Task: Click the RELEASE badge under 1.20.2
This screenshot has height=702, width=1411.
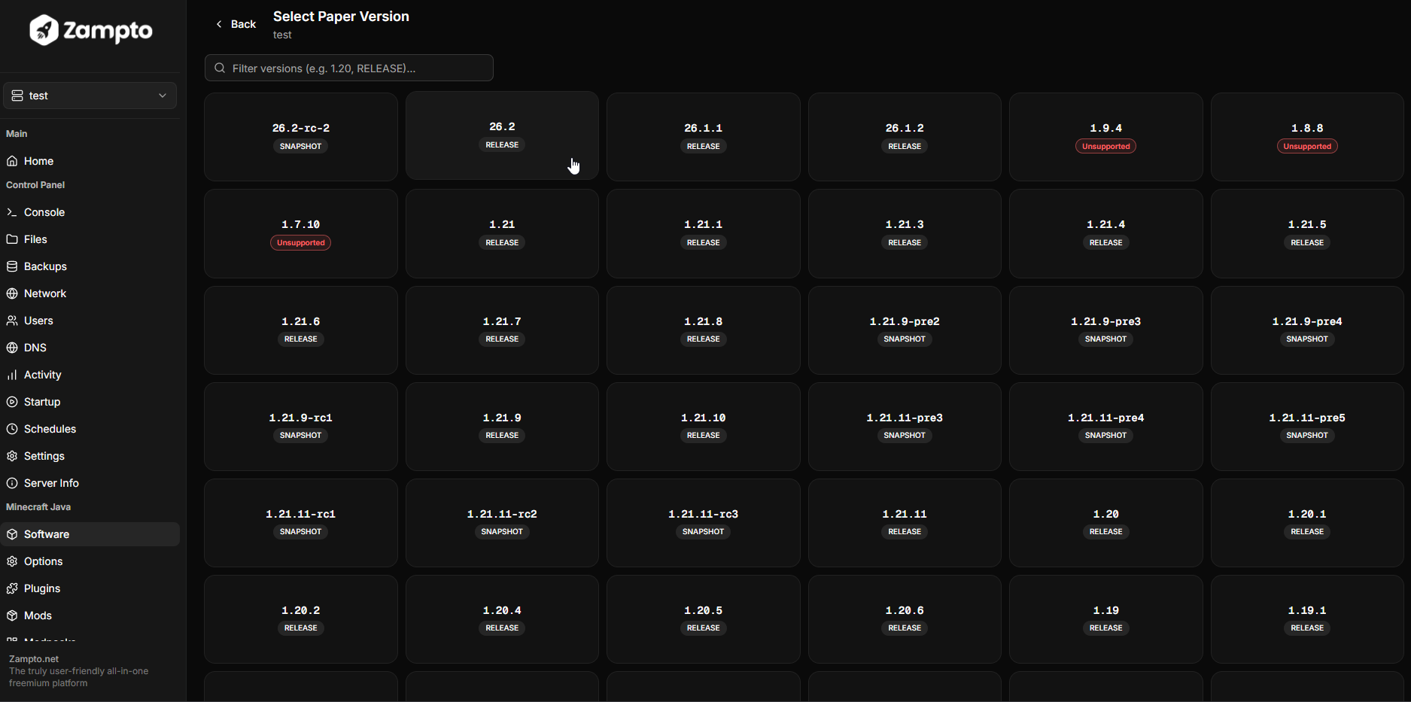Action: click(301, 628)
